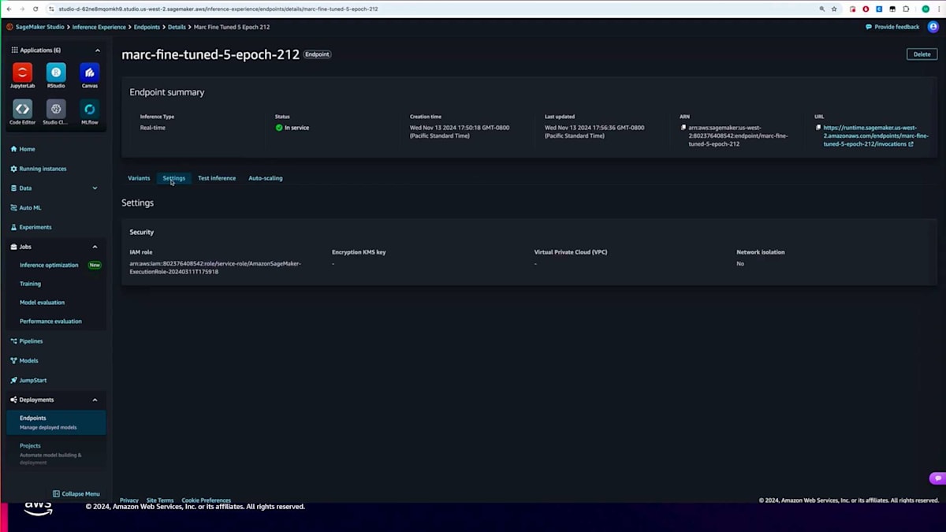The height and width of the screenshot is (532, 946).
Task: Click the In service status text
Action: click(296, 128)
